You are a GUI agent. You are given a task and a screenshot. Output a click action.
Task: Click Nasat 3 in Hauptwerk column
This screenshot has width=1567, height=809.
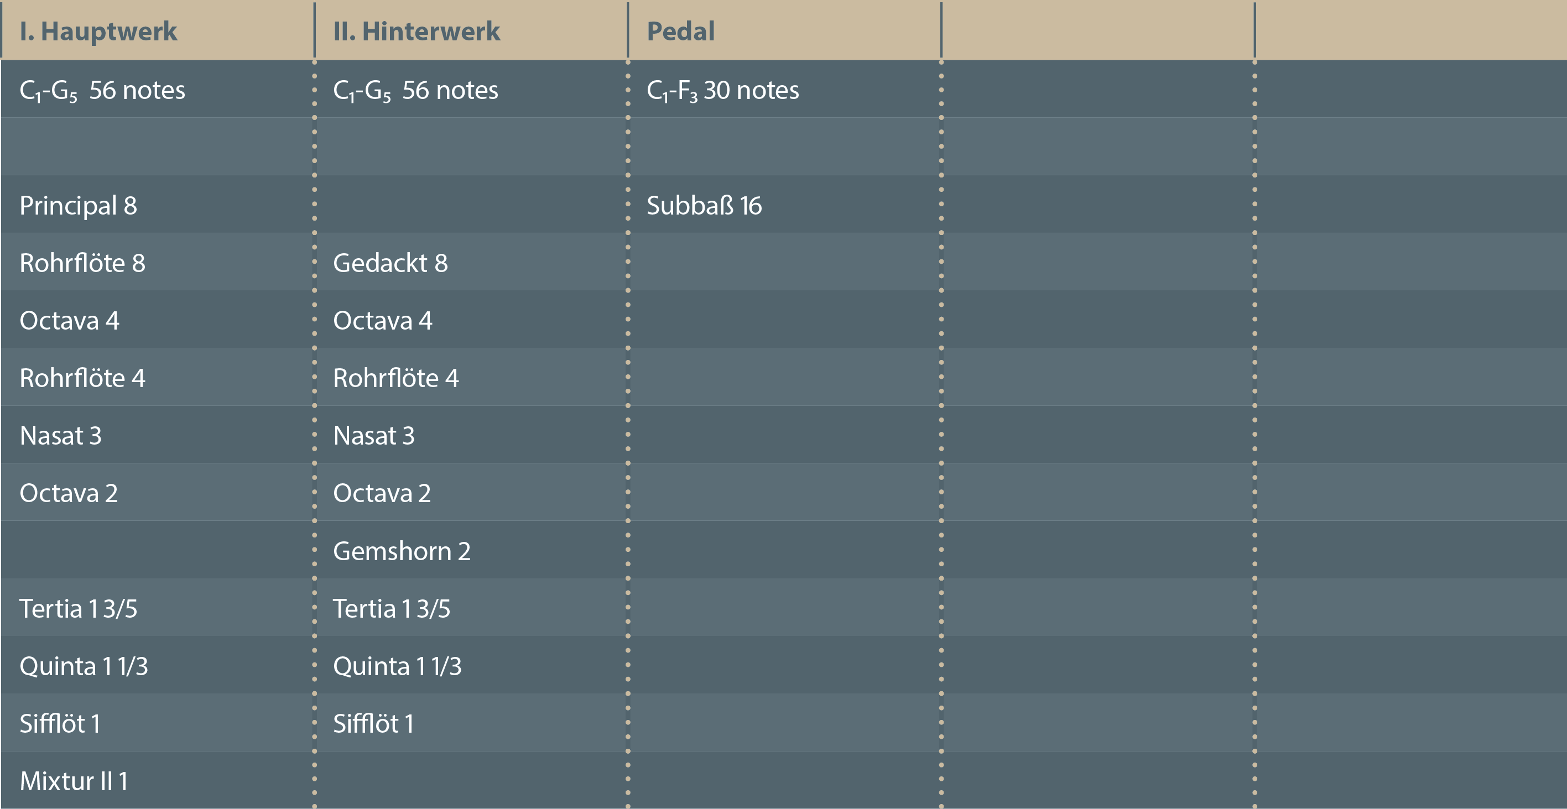tap(60, 436)
